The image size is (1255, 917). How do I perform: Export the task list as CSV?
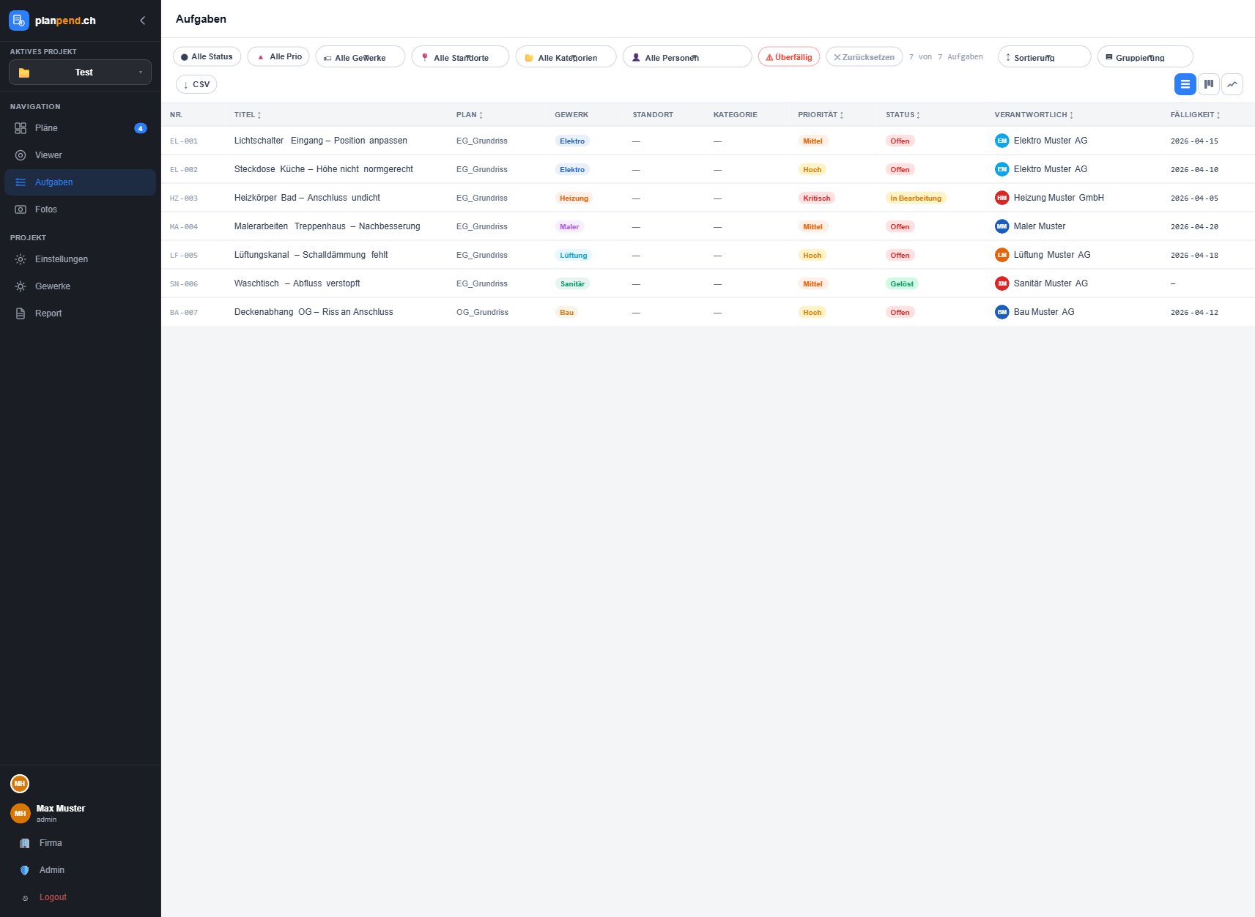pos(196,84)
